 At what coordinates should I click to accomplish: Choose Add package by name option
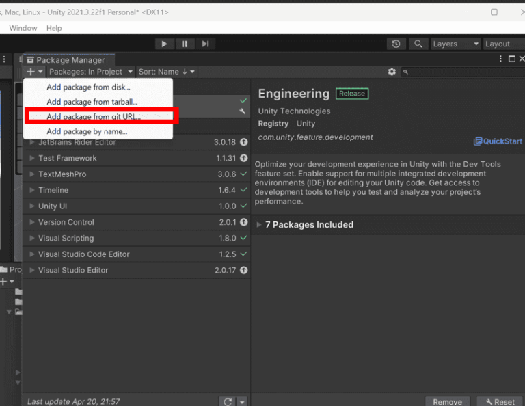click(x=87, y=131)
